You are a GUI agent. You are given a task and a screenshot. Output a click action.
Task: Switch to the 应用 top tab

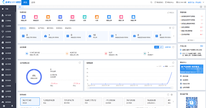tap(33, 2)
